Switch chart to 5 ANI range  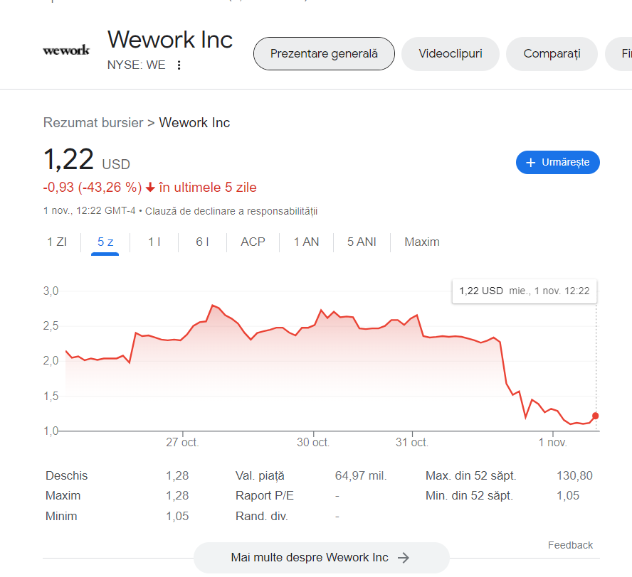click(x=362, y=242)
